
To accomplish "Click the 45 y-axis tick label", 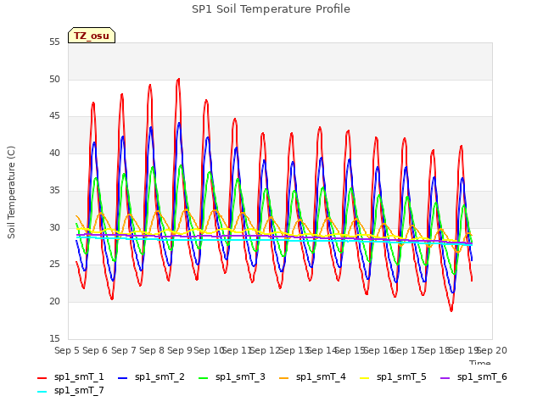I will tap(54, 116).
